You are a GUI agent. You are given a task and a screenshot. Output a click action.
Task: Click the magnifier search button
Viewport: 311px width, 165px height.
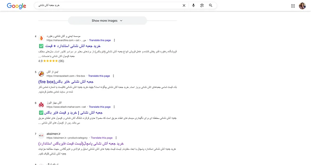210,5
